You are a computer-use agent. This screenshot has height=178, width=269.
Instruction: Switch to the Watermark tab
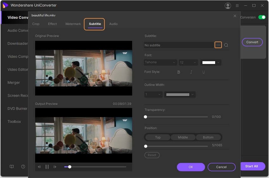73,24
